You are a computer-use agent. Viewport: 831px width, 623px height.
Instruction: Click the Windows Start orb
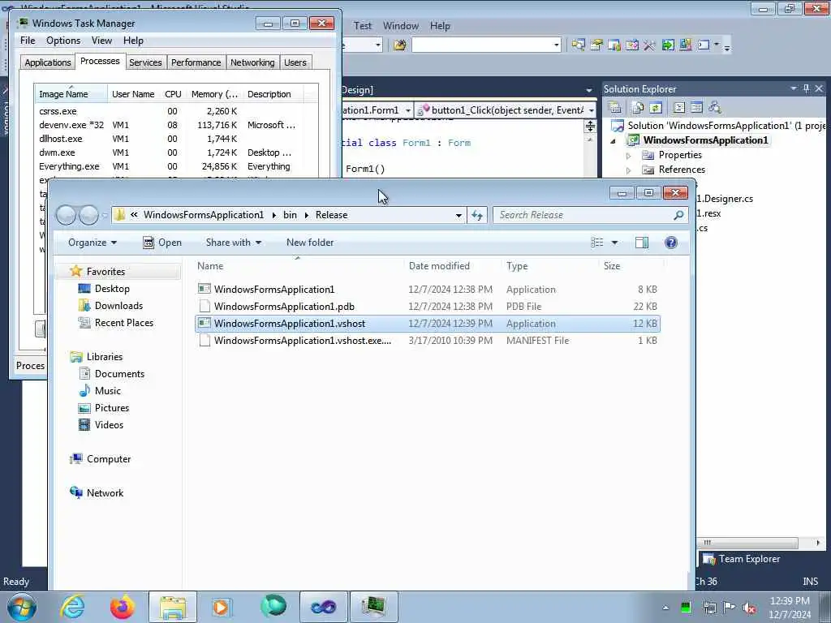tap(22, 607)
